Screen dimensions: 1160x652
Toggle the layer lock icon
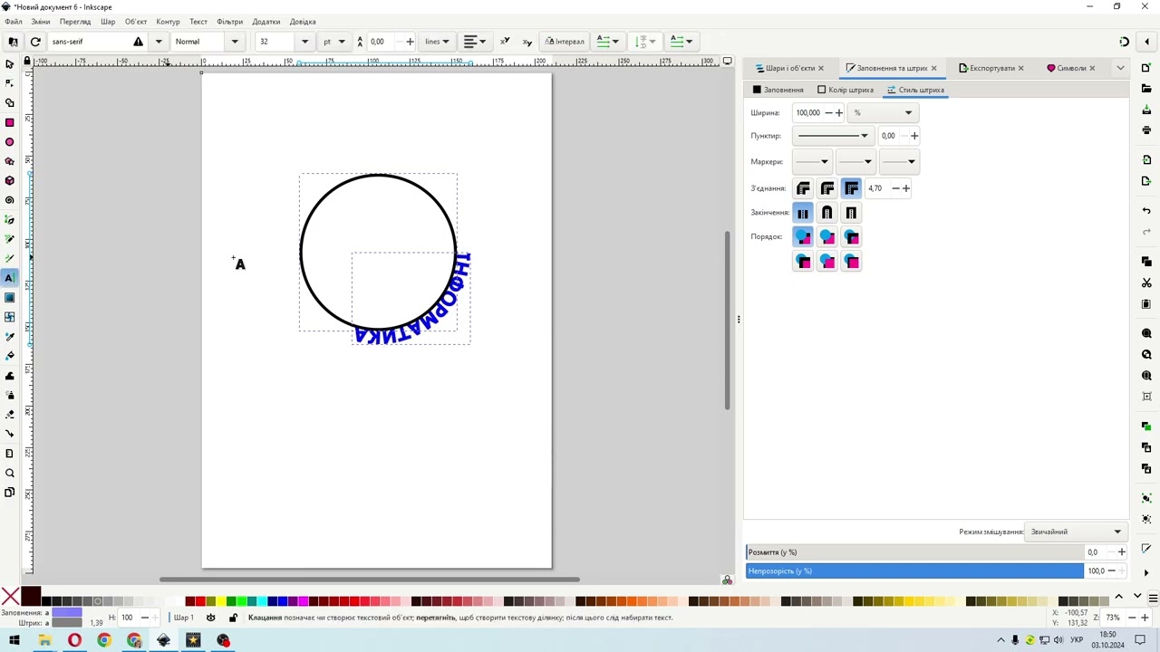(x=233, y=618)
